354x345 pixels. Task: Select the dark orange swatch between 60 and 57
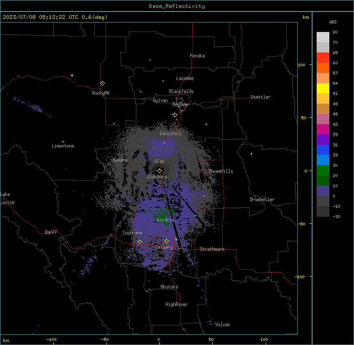pyautogui.click(x=323, y=68)
